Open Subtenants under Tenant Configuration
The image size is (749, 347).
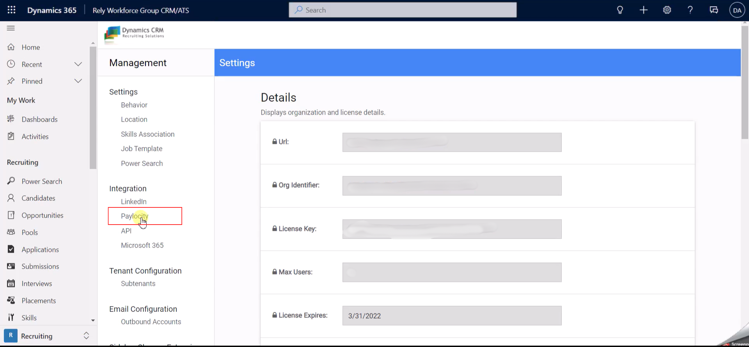click(x=138, y=283)
